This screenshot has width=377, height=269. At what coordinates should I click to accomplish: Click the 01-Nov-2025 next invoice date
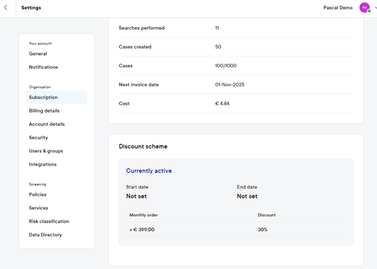tap(230, 85)
